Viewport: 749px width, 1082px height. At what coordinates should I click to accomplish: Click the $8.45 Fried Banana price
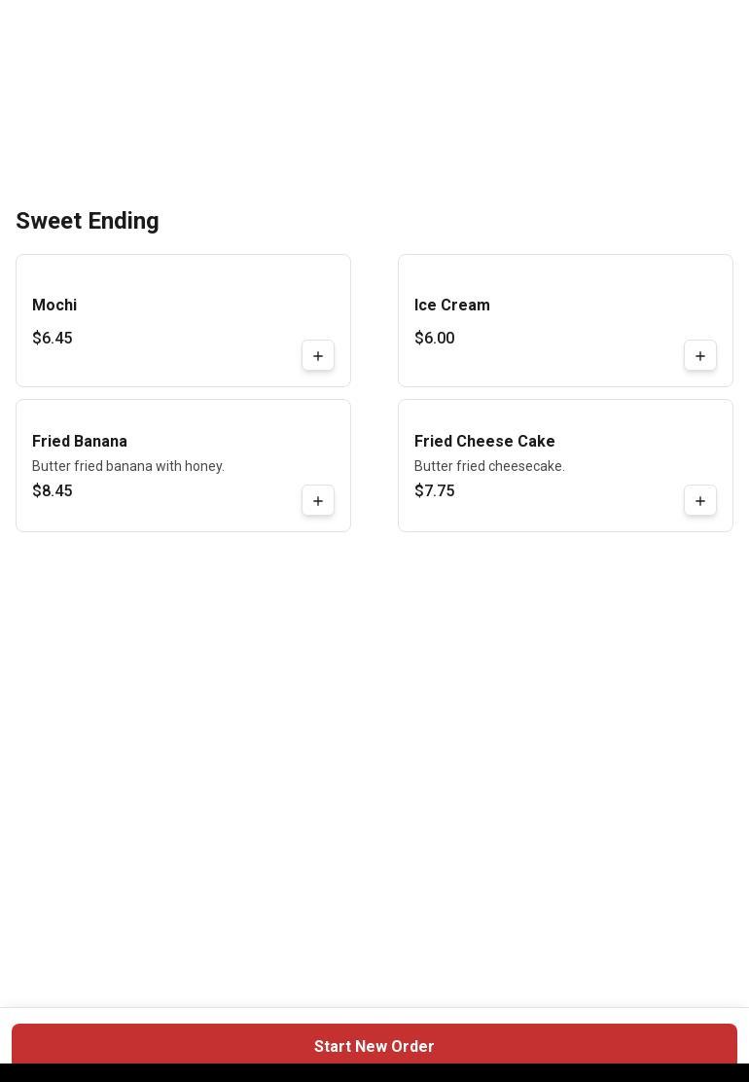(x=53, y=491)
